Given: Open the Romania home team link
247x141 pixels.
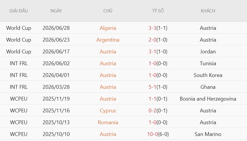Looking at the screenshot, I should 108,122.
